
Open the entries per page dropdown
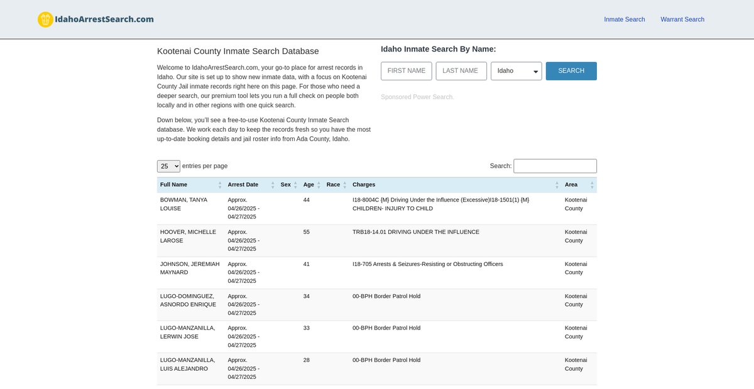click(x=168, y=166)
